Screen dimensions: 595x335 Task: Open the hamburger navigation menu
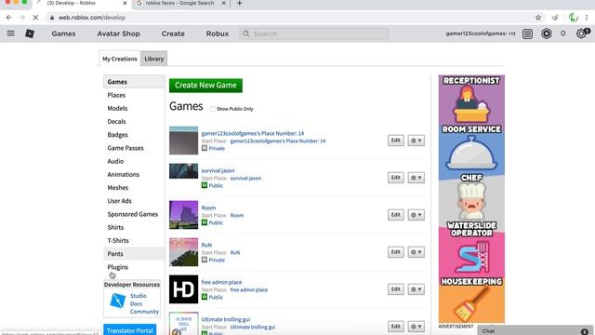pyautogui.click(x=10, y=33)
